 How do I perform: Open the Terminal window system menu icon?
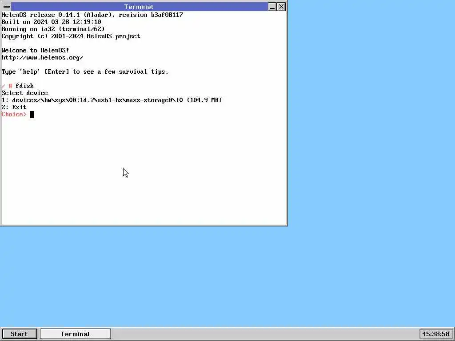tap(7, 7)
